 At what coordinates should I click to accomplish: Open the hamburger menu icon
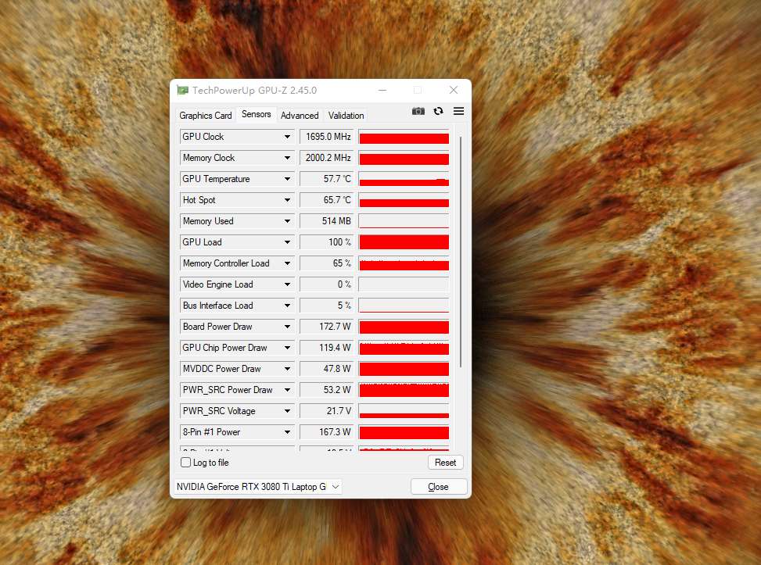click(x=458, y=111)
